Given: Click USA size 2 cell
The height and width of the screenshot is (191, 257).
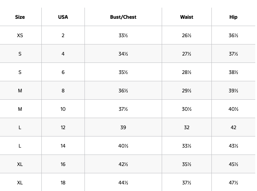Looking at the screenshot, I should click(x=63, y=35).
